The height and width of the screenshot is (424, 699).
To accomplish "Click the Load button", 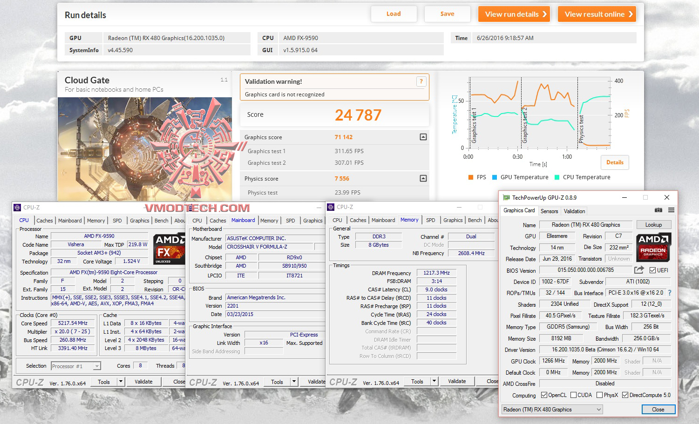I will pyautogui.click(x=394, y=14).
